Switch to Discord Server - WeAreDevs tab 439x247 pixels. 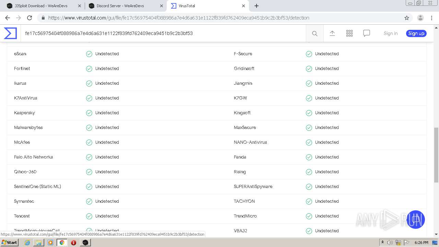(x=126, y=6)
